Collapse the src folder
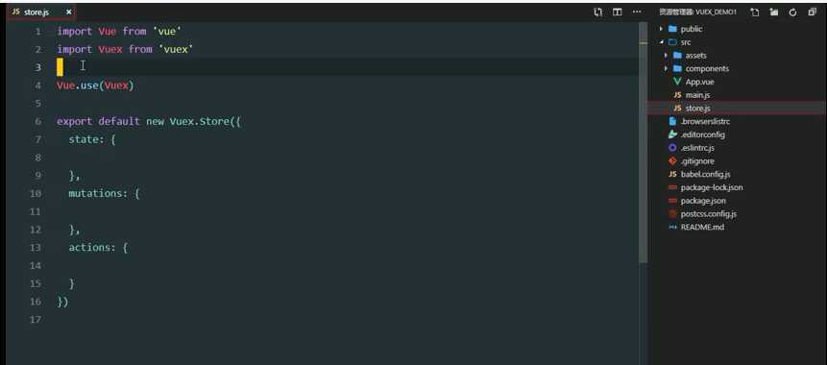The width and height of the screenshot is (827, 365). (x=685, y=42)
